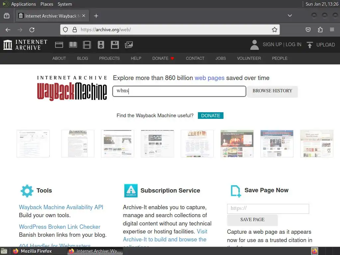Open the VOLUNTEER nav item
This screenshot has width=340, height=255.
pyautogui.click(x=249, y=58)
